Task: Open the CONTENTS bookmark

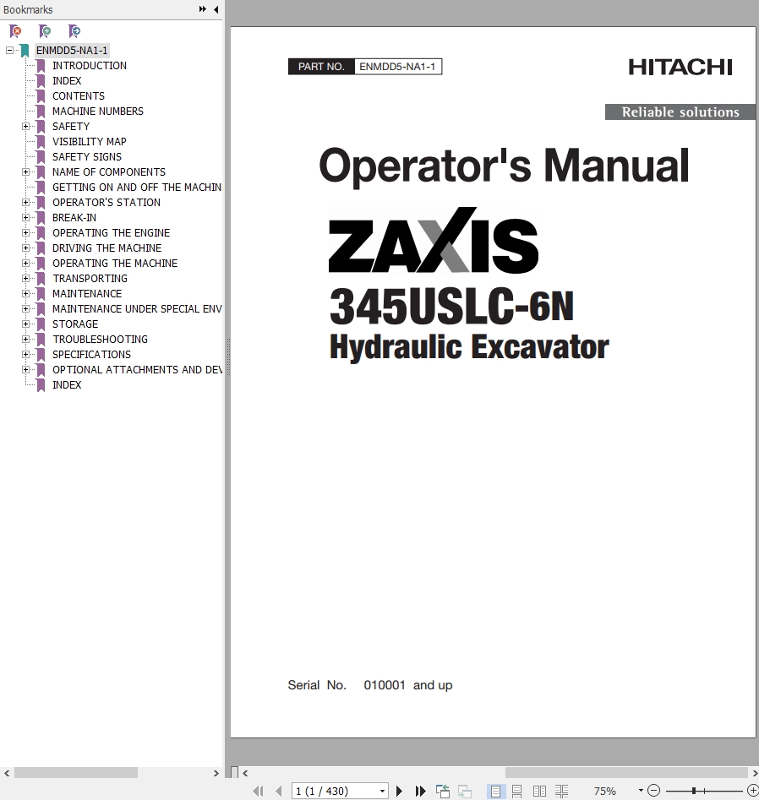Action: (78, 96)
